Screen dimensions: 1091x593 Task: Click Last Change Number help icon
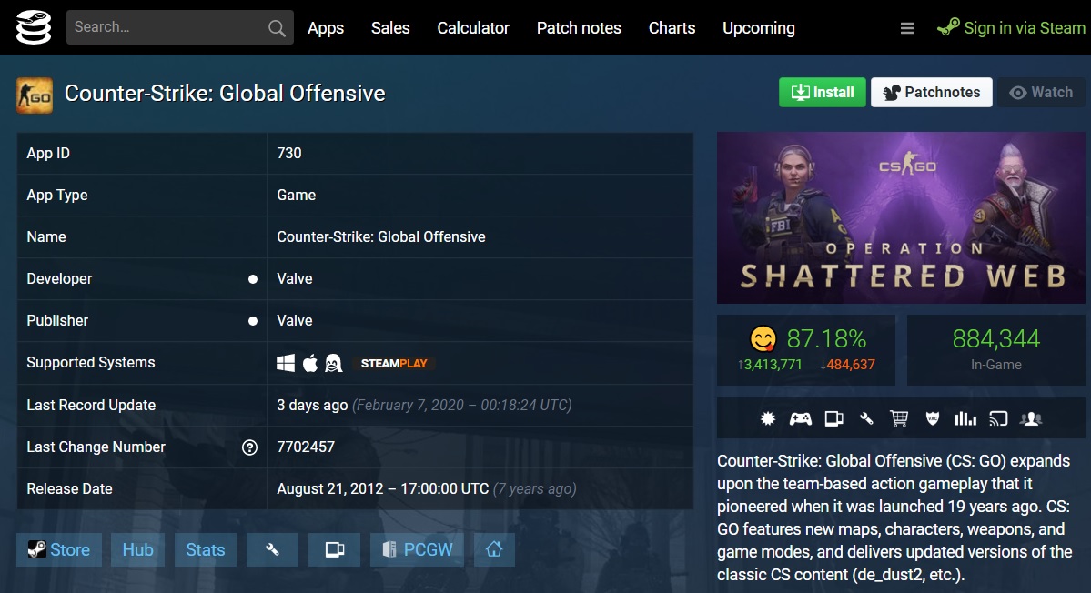[249, 447]
